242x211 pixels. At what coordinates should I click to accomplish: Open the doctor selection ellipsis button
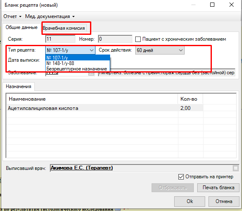236,168
